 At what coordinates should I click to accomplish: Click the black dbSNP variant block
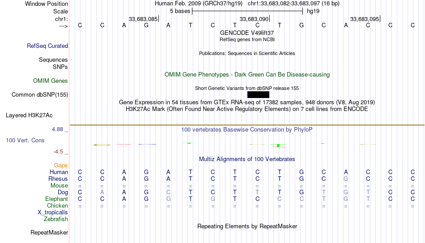click(258, 95)
